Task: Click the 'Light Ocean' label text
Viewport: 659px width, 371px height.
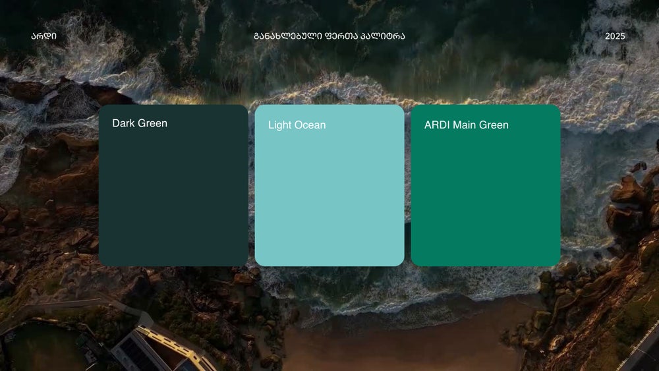Action: pos(297,125)
